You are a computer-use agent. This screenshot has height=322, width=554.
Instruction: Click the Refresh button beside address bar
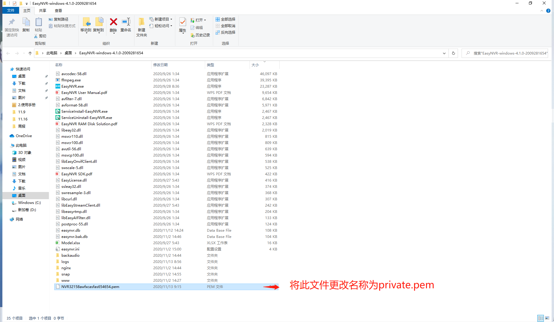point(454,53)
